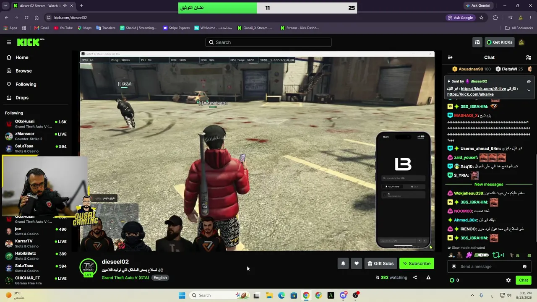
Task: Open dieseel02 channel avatar
Action: pos(88,268)
